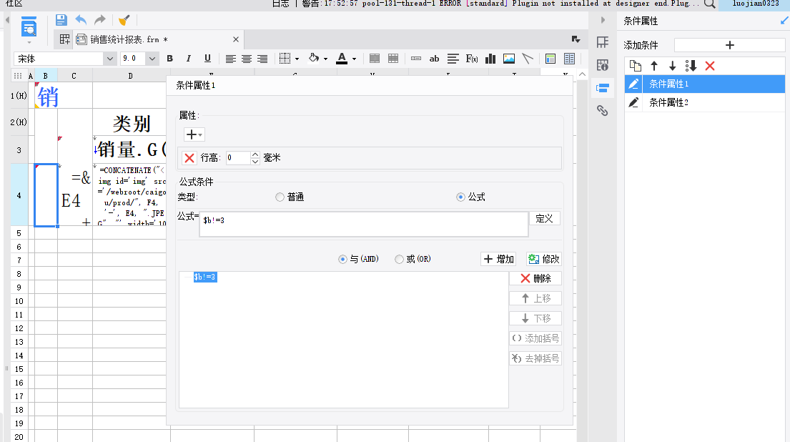The height and width of the screenshot is (442, 790).
Task: Align text right
Action: (x=262, y=59)
